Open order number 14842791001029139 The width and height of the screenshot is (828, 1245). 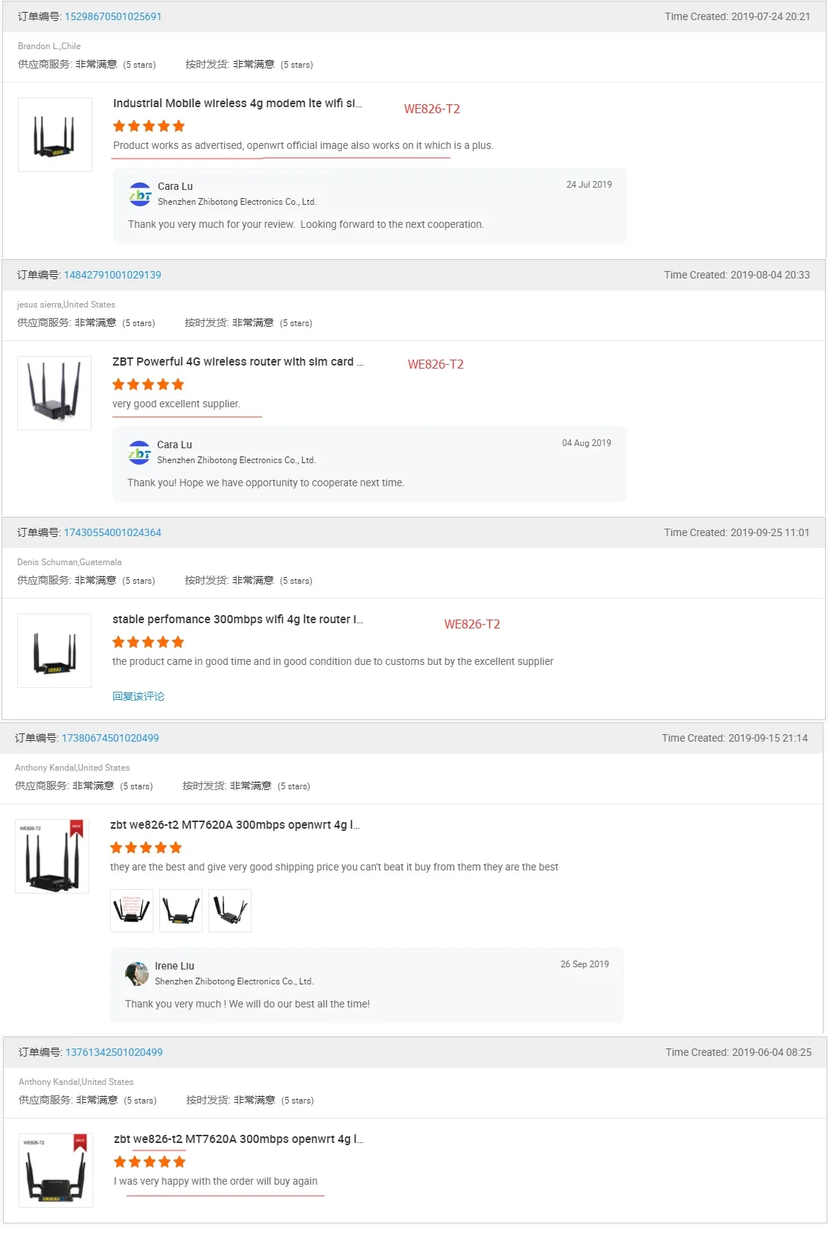tap(112, 275)
